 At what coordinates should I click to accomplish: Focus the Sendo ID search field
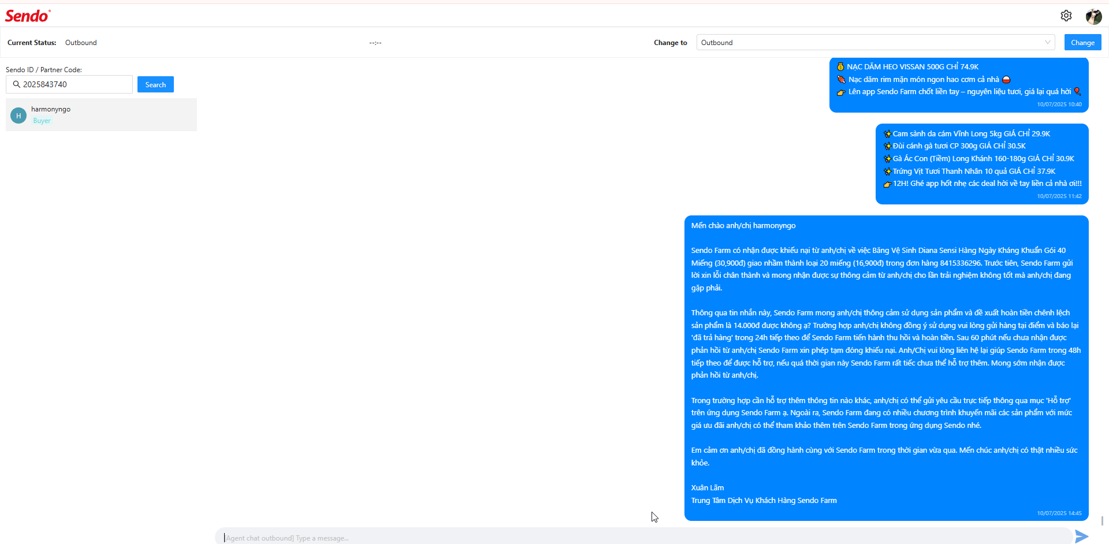69,84
